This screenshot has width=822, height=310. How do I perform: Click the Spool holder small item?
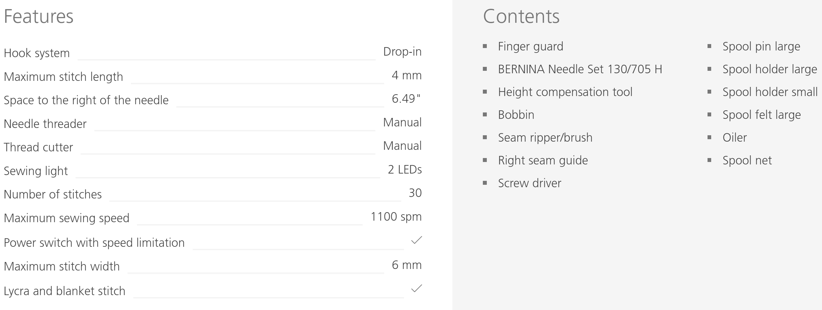(x=770, y=92)
